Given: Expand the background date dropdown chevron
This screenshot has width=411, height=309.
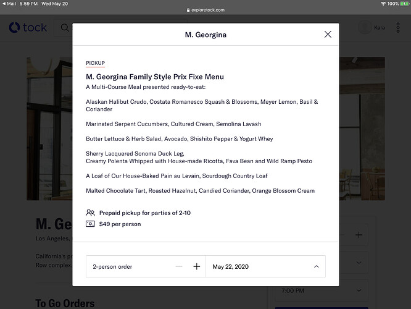Looking at the screenshot, I should 359,263.
